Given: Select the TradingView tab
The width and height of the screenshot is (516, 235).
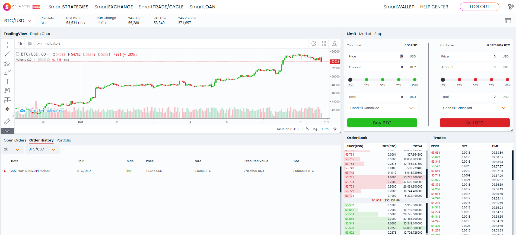Looking at the screenshot, I should (x=15, y=34).
